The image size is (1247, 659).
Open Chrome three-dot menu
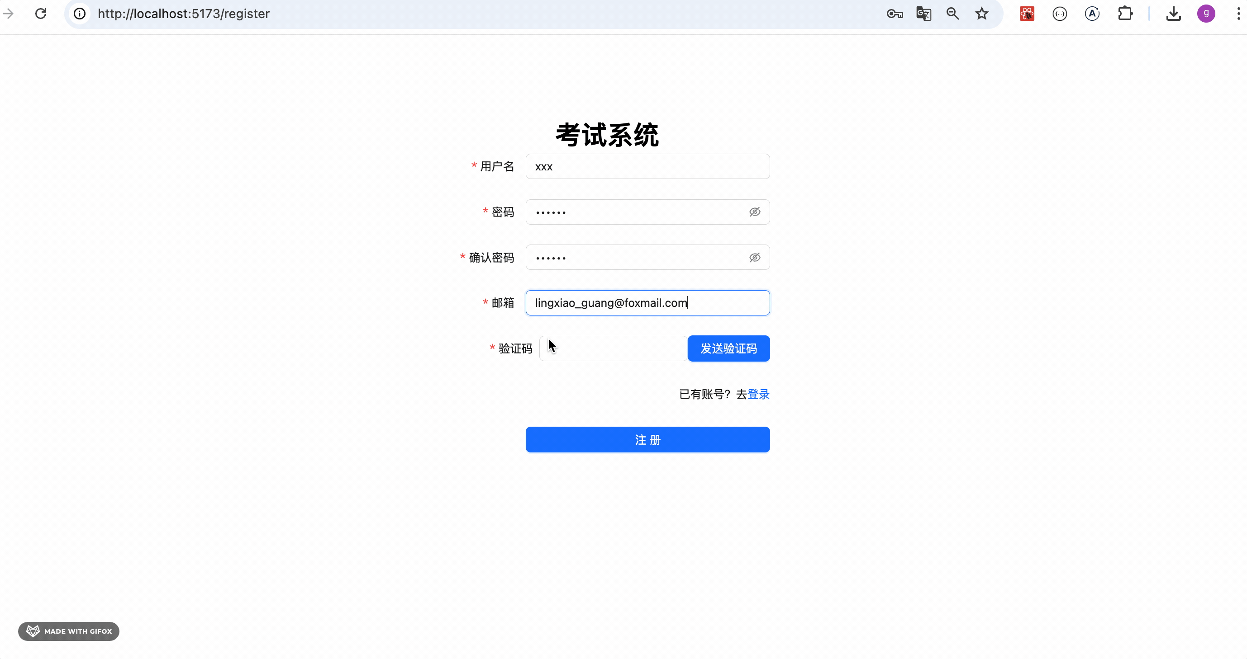1238,14
